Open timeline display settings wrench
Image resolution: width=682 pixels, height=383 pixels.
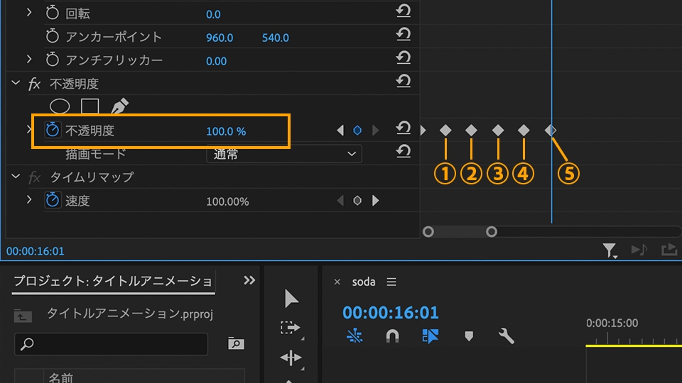tap(507, 335)
